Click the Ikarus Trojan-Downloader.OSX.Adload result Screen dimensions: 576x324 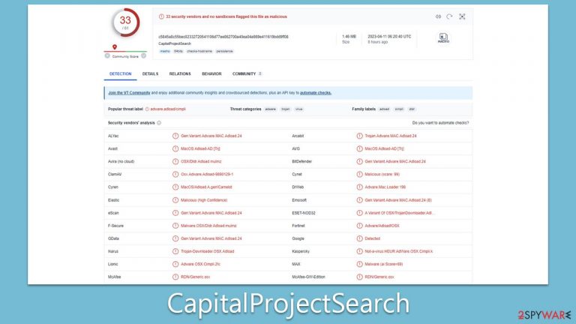(x=207, y=251)
